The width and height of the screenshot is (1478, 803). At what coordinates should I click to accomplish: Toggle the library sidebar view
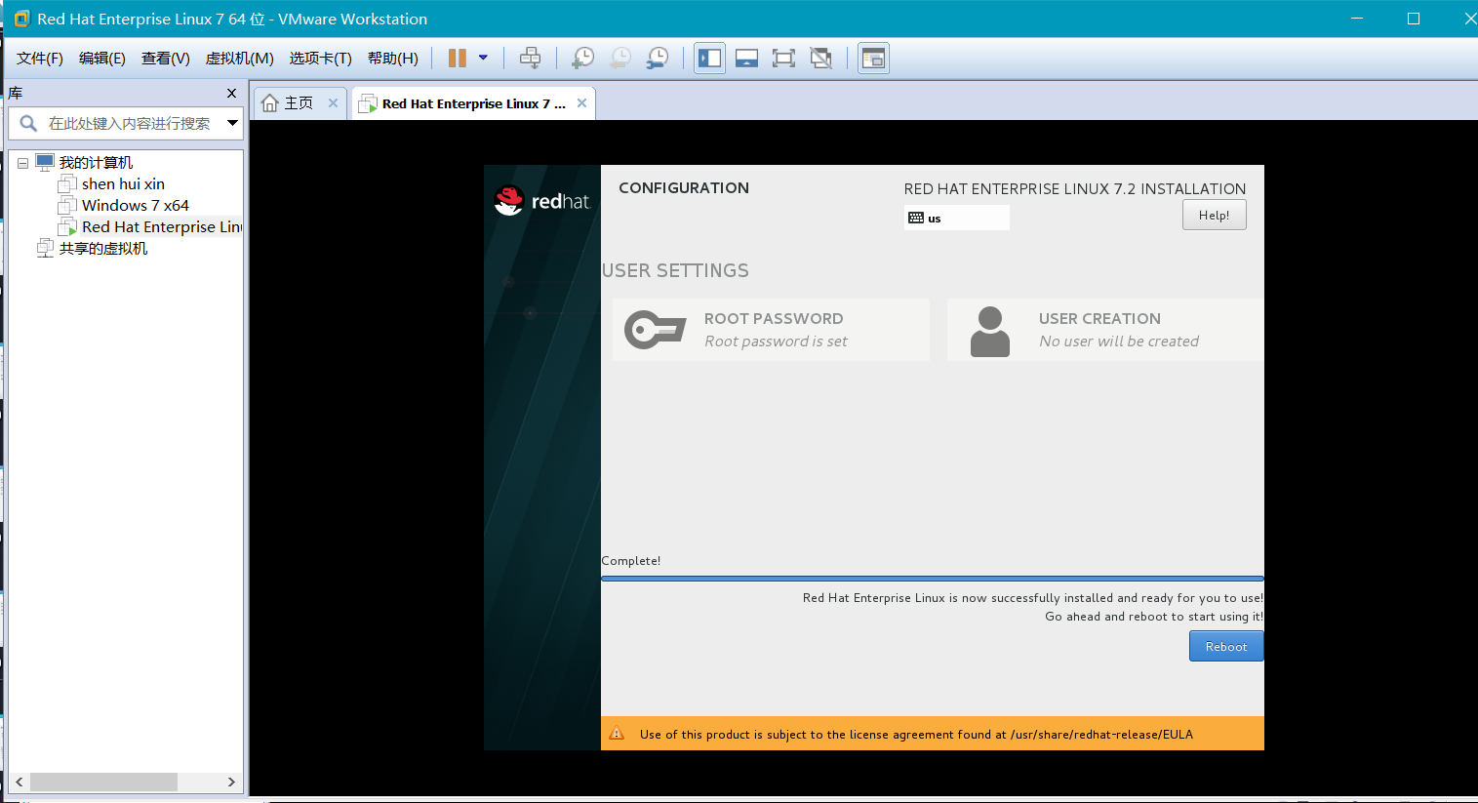[x=709, y=59]
